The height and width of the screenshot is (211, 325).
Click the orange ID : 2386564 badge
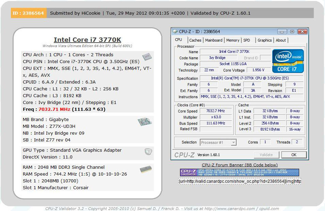[x=29, y=13]
